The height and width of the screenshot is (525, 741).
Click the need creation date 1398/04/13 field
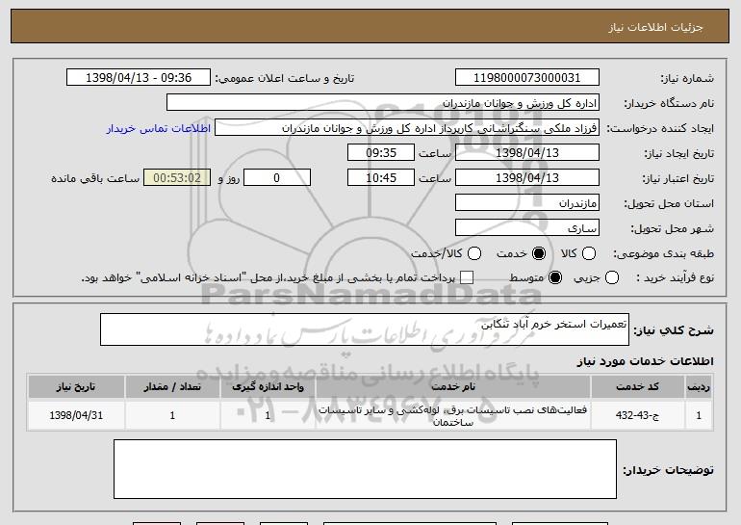(527, 153)
